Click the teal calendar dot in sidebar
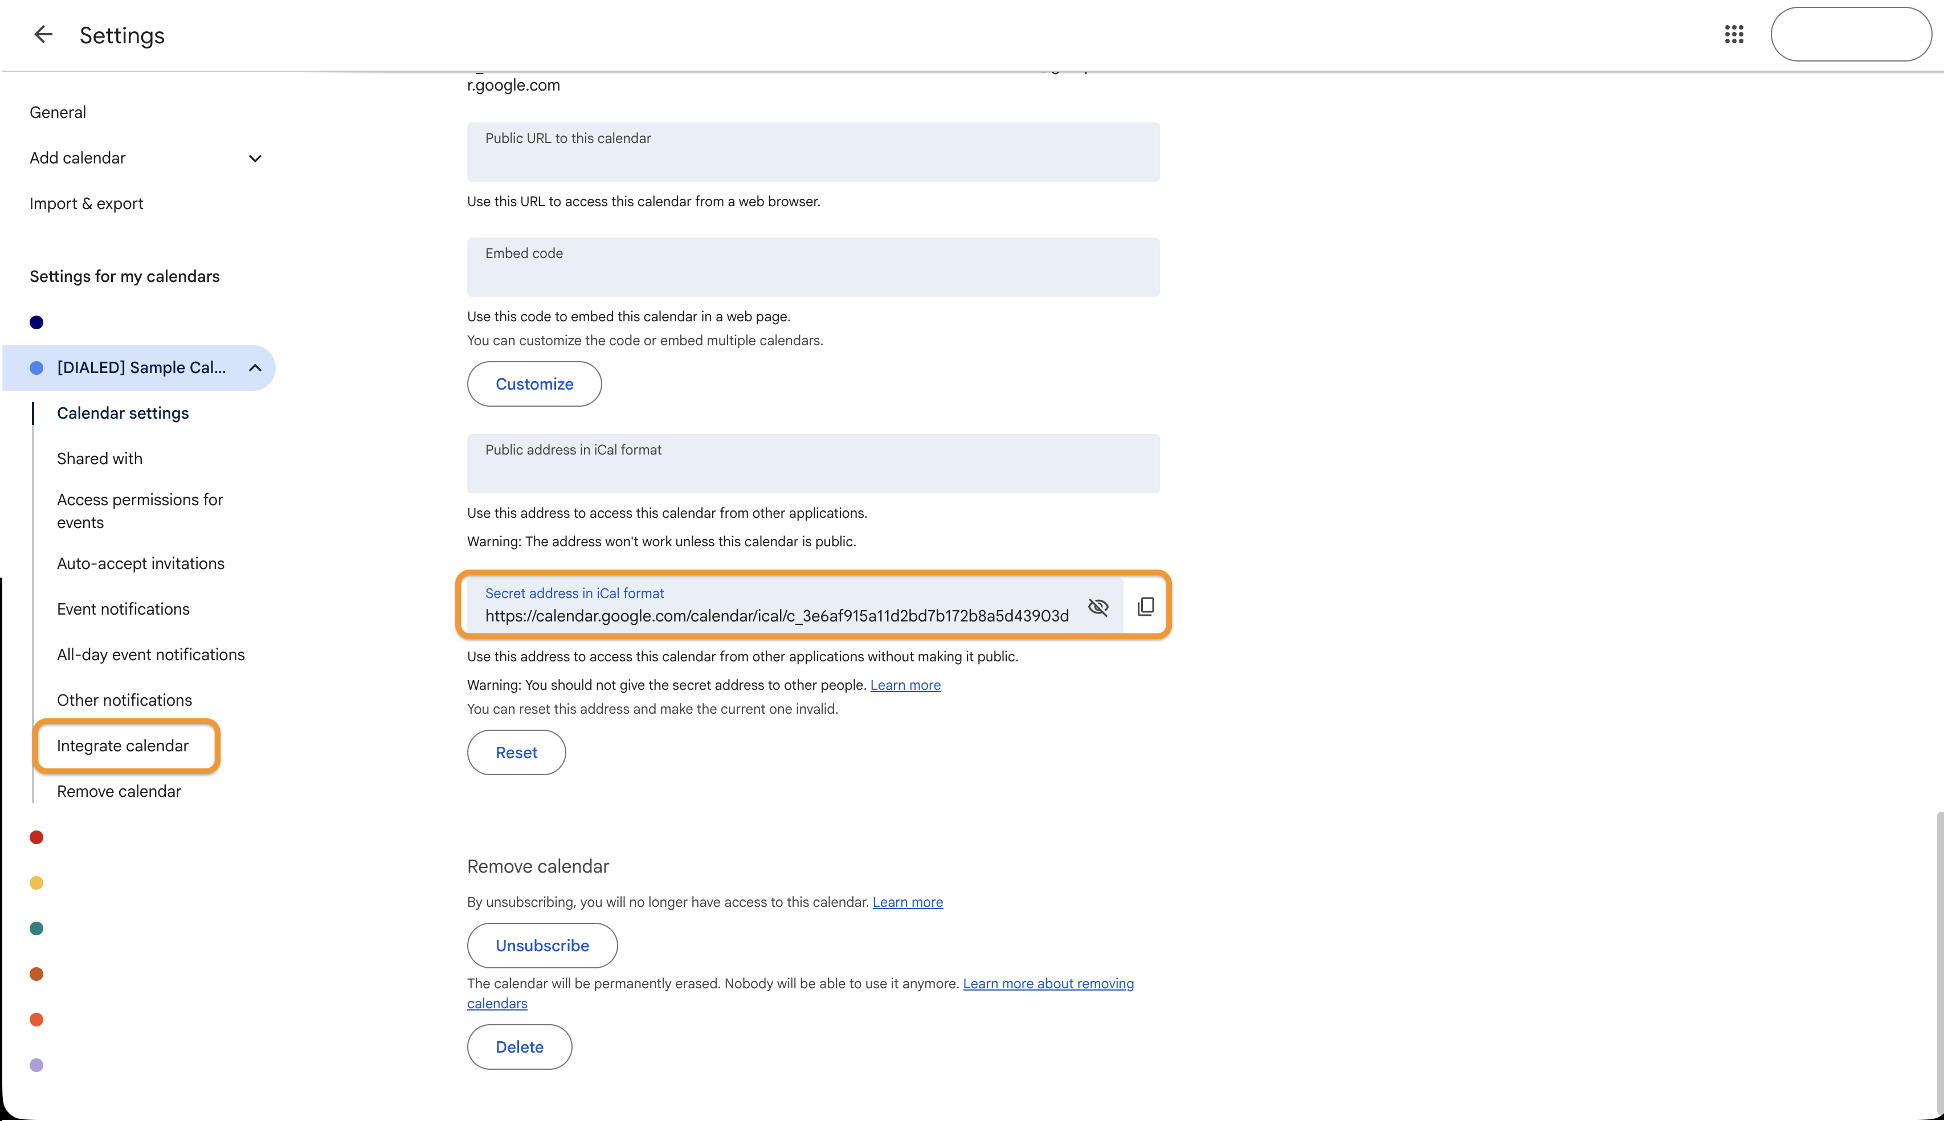This screenshot has width=1944, height=1121. 36,928
